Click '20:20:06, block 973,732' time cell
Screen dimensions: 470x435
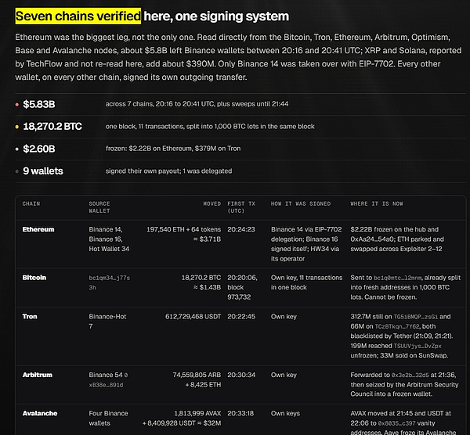(242, 287)
